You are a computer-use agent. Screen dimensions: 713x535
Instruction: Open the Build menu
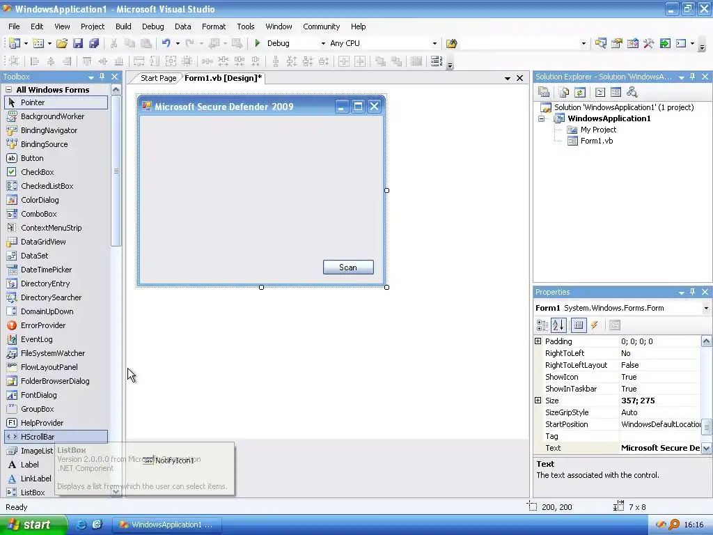[123, 26]
